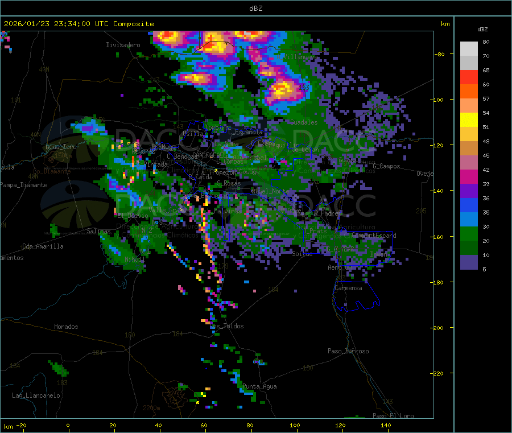The height and width of the screenshot is (433, 512).
Task: Click the Guadales map label
Action: click(304, 122)
